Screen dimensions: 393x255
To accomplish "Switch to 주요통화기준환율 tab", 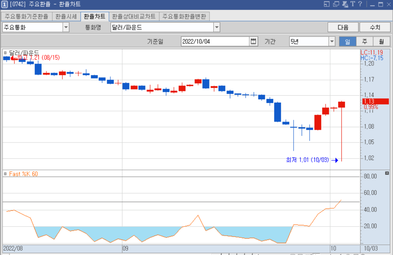I will point(27,16).
